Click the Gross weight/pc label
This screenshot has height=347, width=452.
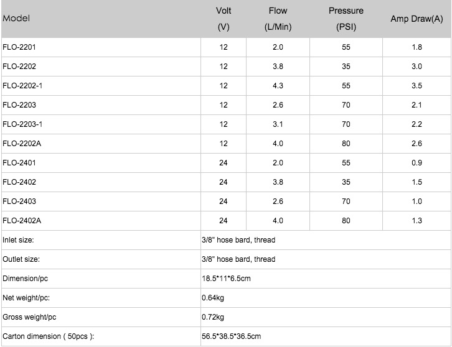tap(29, 317)
